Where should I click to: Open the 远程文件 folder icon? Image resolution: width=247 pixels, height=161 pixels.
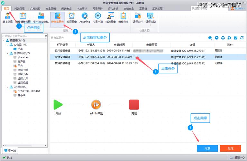(138, 18)
